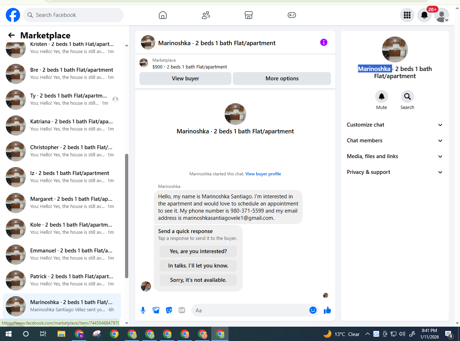
Task: Open File Explorer from taskbar
Action: click(x=61, y=334)
